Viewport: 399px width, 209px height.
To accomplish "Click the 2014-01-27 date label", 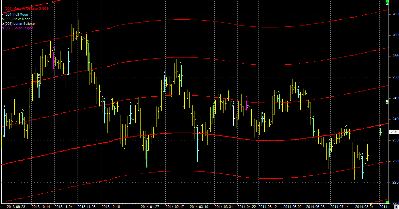I will tap(150, 207).
